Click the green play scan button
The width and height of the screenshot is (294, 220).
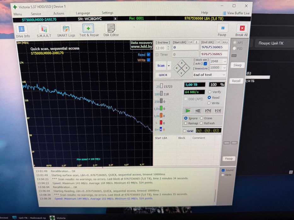[x=188, y=111]
